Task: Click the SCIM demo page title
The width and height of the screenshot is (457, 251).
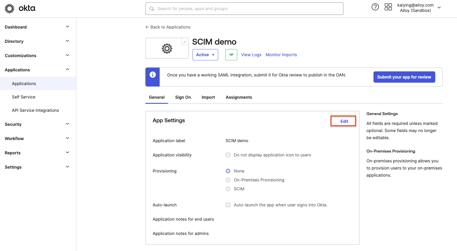Action: tap(214, 42)
